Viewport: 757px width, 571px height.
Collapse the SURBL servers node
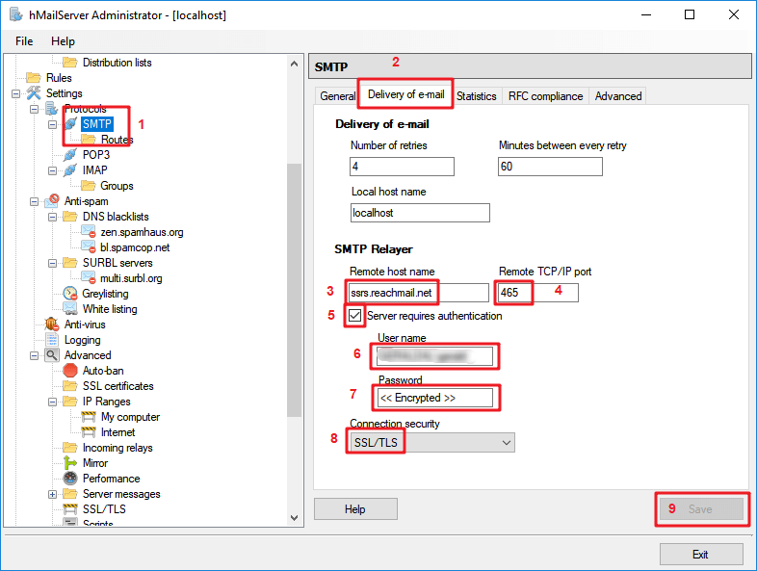[53, 263]
